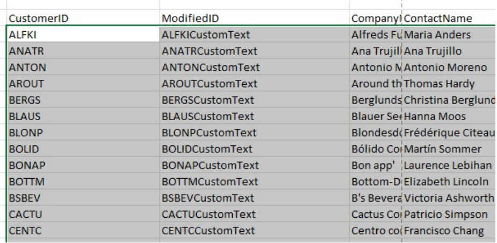Click the cell with ANTONCustomText
Screen dimensions: 497x243
click(255, 68)
